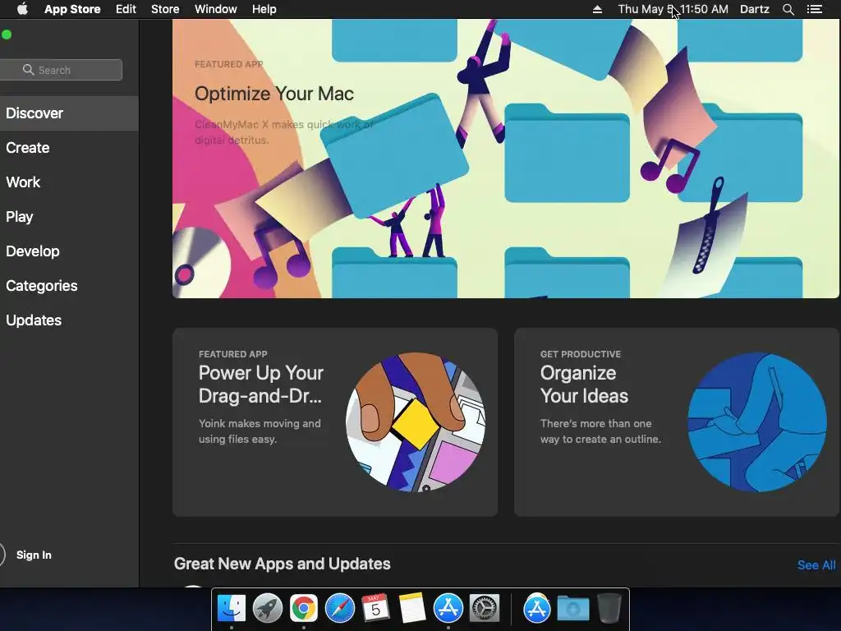Open Notes from the Dock
841x631 pixels.
412,609
